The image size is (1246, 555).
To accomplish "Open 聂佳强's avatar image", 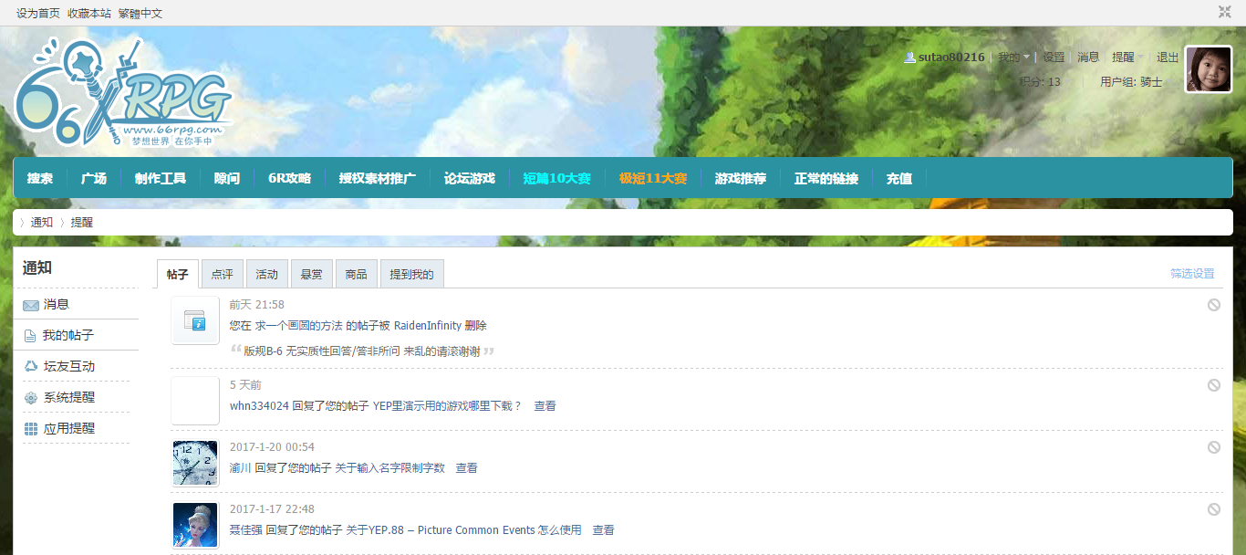I will click(195, 525).
